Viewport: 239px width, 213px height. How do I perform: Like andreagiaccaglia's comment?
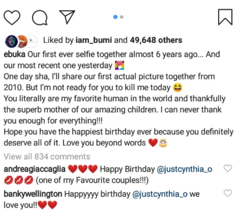click(228, 169)
